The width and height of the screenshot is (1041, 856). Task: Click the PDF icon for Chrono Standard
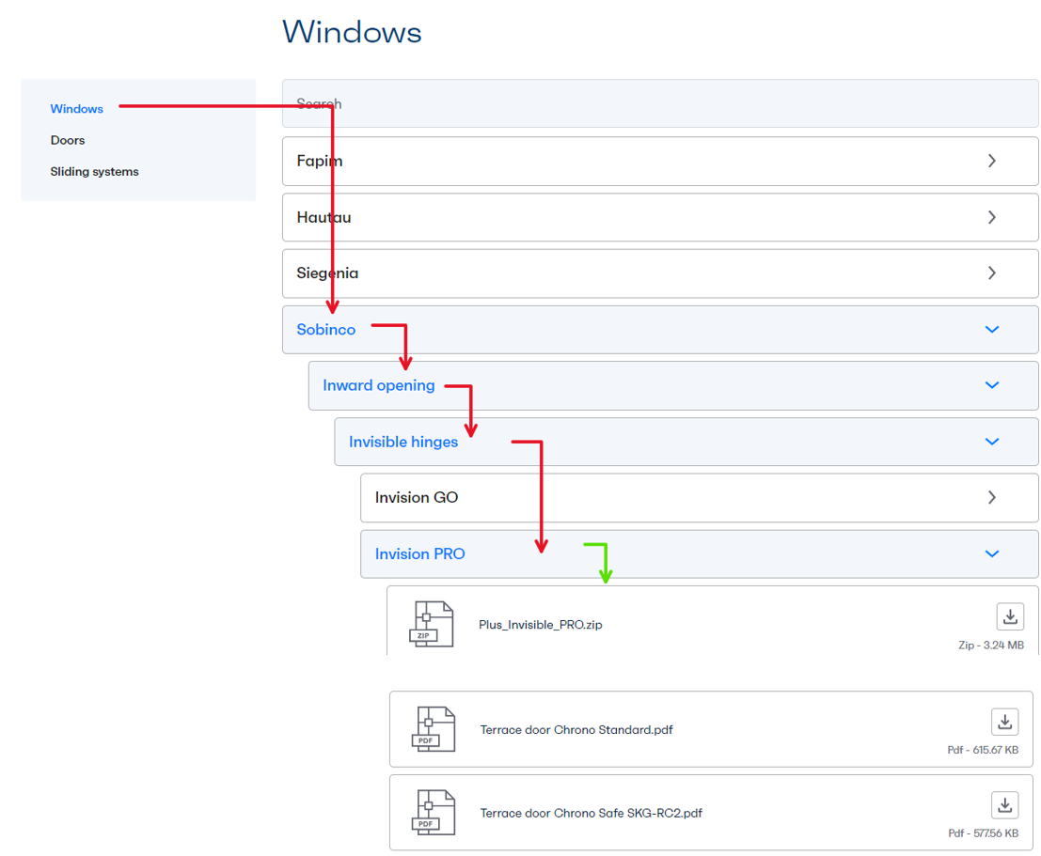click(x=434, y=729)
